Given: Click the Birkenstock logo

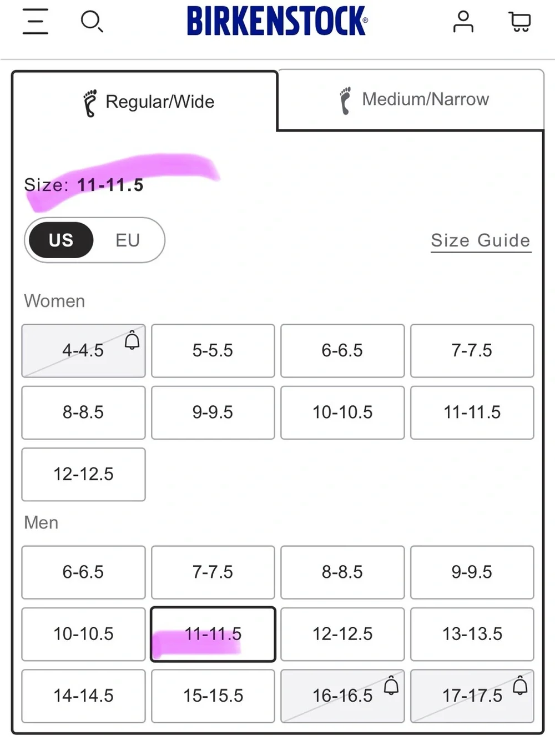Looking at the screenshot, I should coord(277,21).
